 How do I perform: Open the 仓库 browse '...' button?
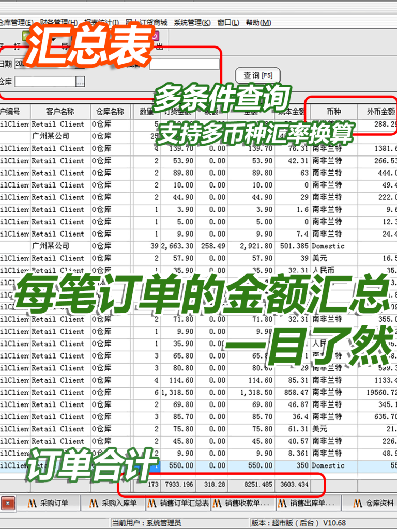click(x=80, y=81)
